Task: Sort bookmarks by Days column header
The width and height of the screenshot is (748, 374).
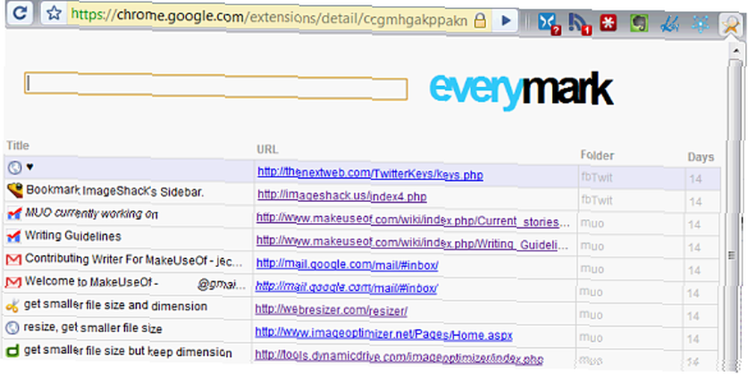Action: coord(701,157)
